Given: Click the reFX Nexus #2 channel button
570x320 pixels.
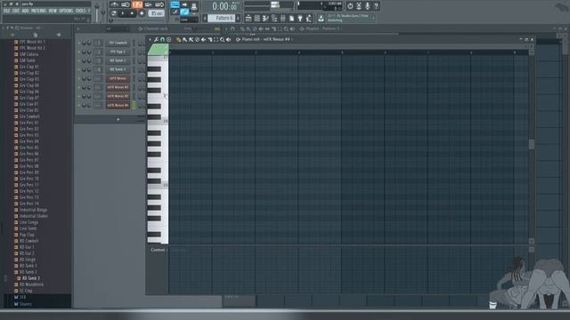Looking at the screenshot, I should [x=118, y=87].
